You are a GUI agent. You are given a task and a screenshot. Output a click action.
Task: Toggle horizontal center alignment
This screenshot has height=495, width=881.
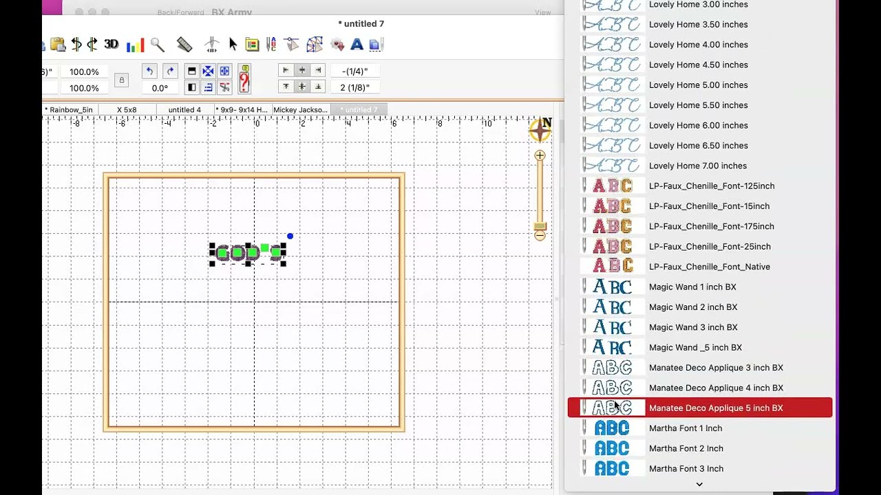[x=301, y=70]
